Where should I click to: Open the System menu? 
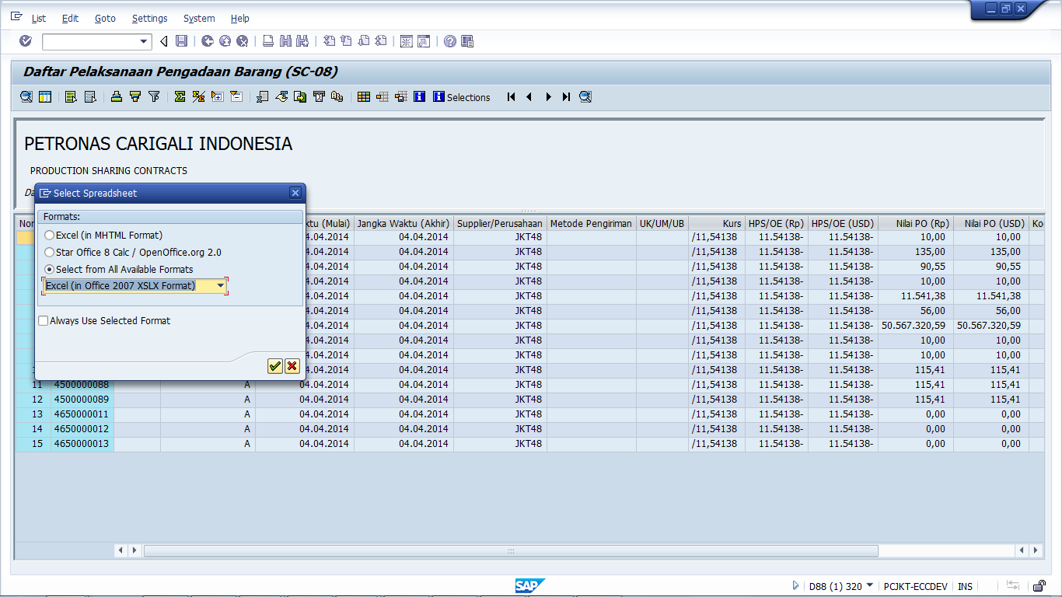(198, 18)
